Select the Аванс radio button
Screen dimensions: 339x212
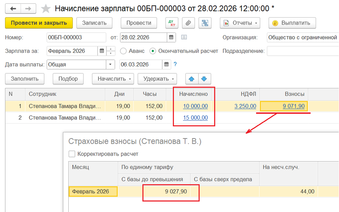[123, 51]
